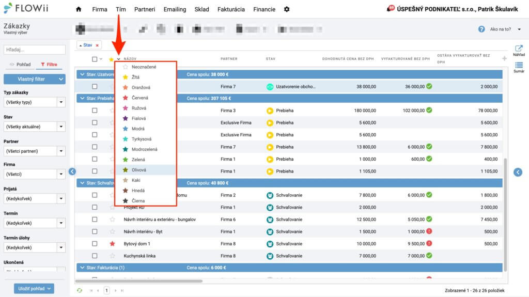The width and height of the screenshot is (529, 297).
Task: Mark Kuchynská linka row with star
Action: 112,256
